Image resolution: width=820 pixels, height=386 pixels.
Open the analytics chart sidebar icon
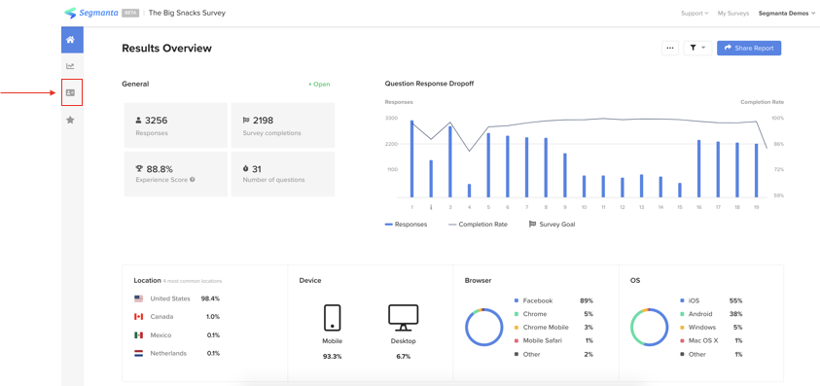coord(70,66)
